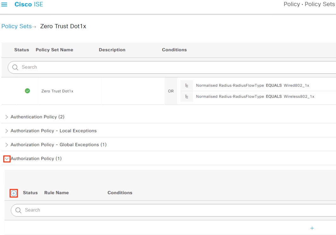The width and height of the screenshot is (336, 235).
Task: Expand Authorization Policy - Local Exceptions
Action: point(7,131)
